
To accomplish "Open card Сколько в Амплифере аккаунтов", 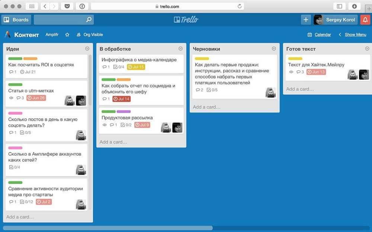I will point(46,160).
